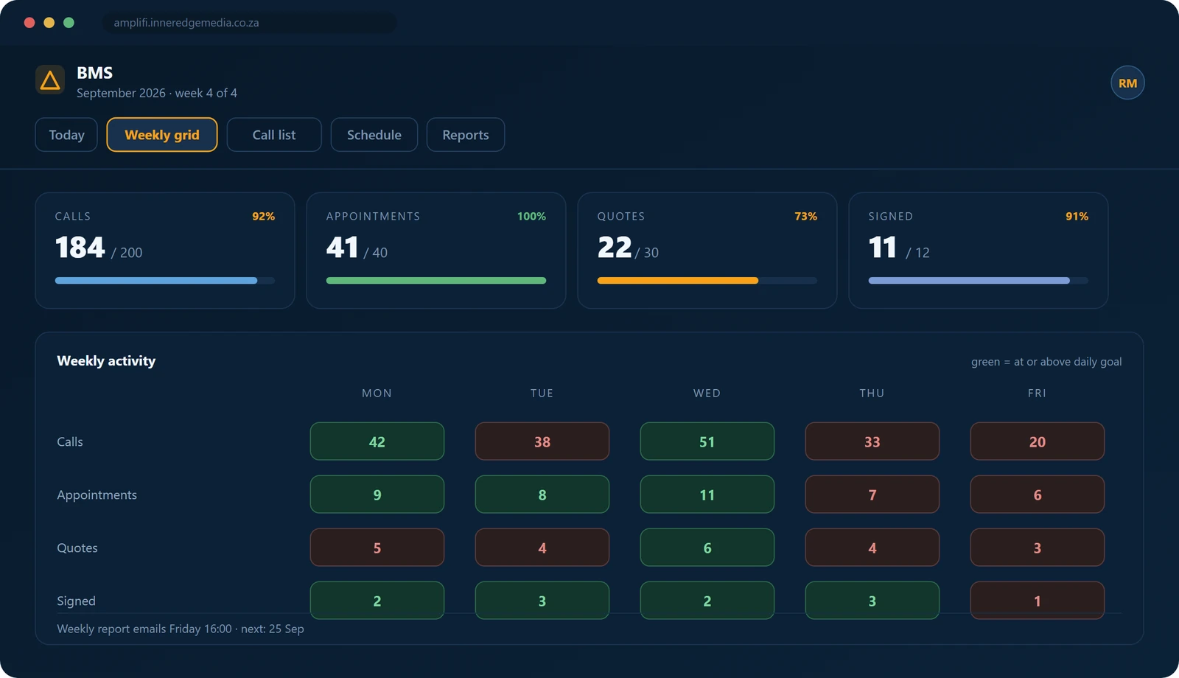Choose Friday Signed cell showing 1
Image resolution: width=1179 pixels, height=678 pixels.
pyautogui.click(x=1038, y=601)
